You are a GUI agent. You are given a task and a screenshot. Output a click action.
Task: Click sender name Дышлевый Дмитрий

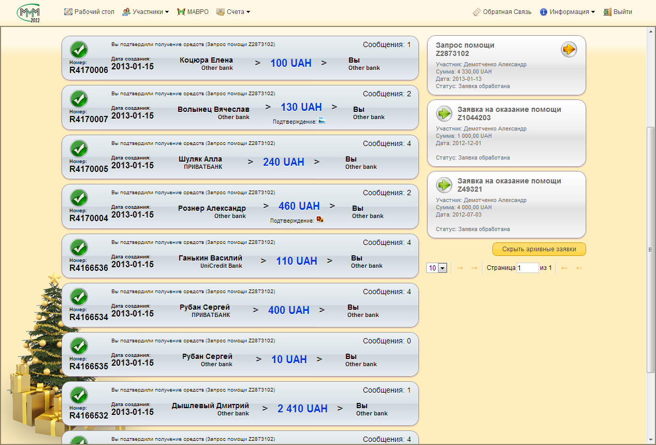tap(210, 406)
